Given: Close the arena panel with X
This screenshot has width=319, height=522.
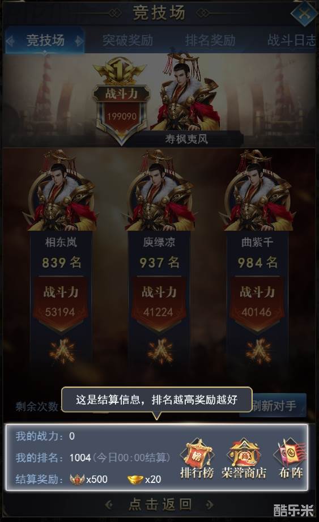Looking at the screenshot, I should 304,14.
